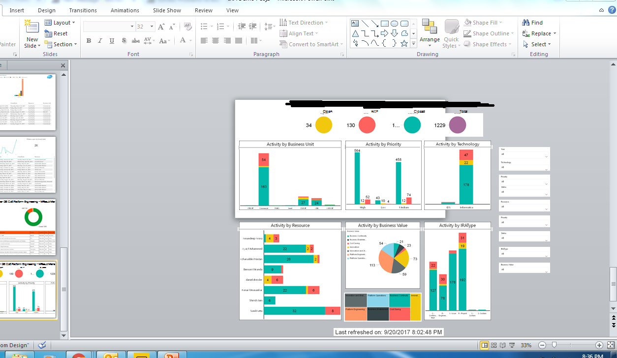Toggle text Shadow formatting
This screenshot has height=358, width=617.
pyautogui.click(x=123, y=41)
